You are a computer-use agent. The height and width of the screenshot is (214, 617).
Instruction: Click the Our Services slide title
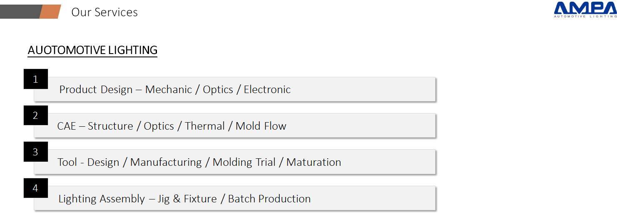pyautogui.click(x=104, y=12)
